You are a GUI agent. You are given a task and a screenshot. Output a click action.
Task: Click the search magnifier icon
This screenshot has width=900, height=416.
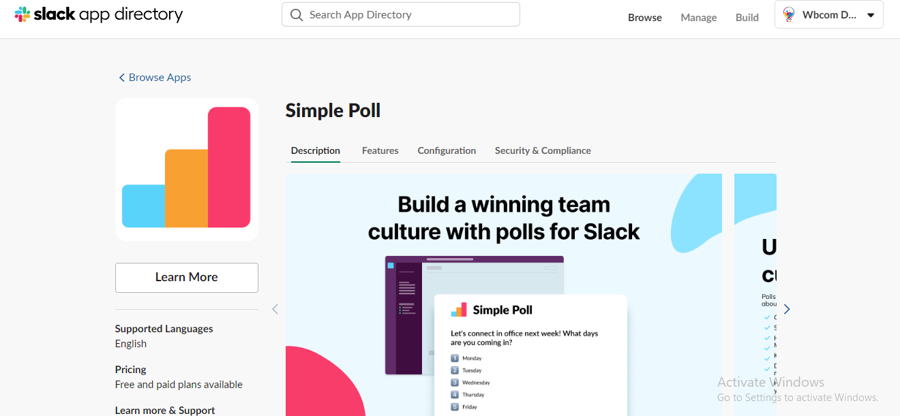(297, 15)
